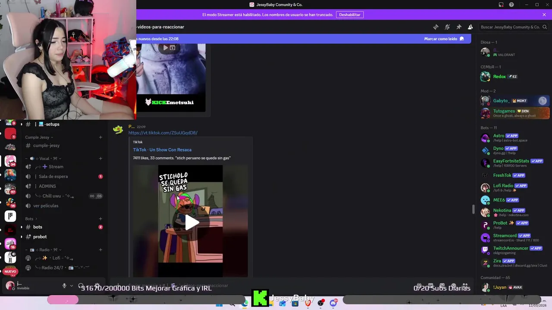Open the user avatar status panel
Screen dimensions: 552x310
[10, 285]
